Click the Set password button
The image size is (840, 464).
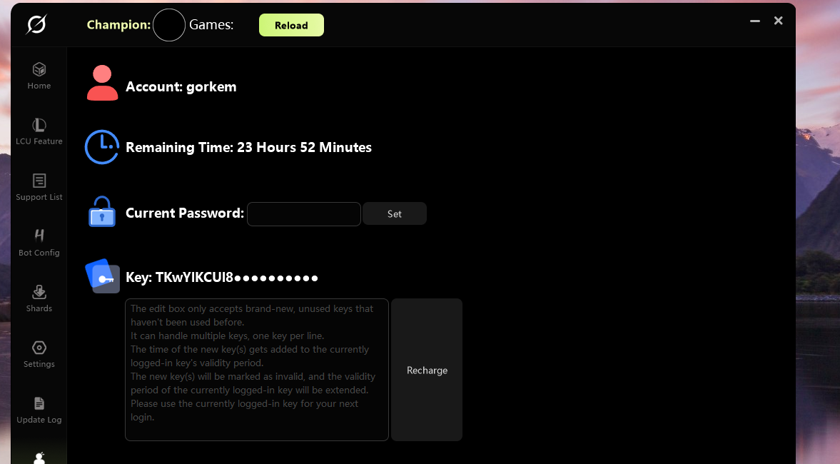point(395,214)
